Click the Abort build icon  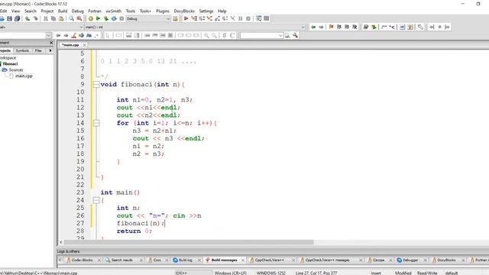tap(121, 18)
